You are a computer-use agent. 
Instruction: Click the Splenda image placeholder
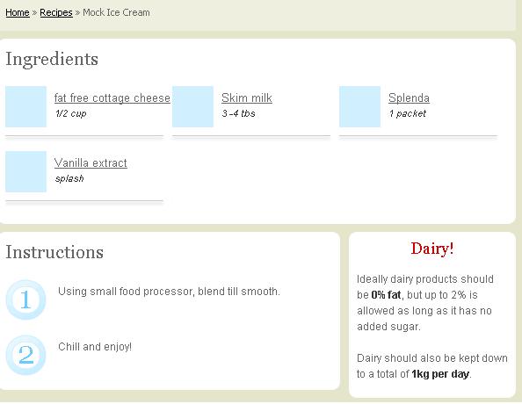click(x=360, y=106)
